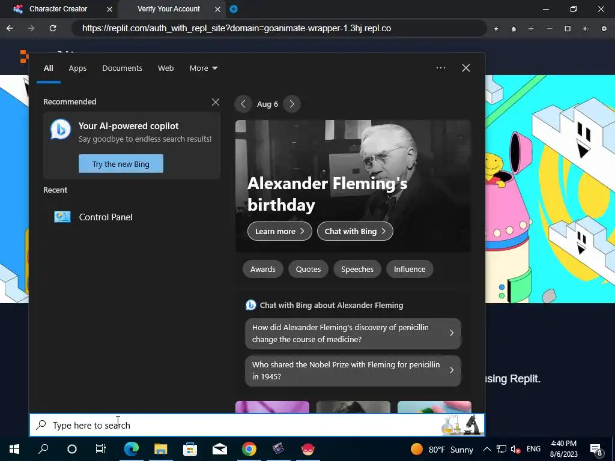This screenshot has height=461, width=615.
Task: Open File Explorer from taskbar
Action: (x=160, y=449)
